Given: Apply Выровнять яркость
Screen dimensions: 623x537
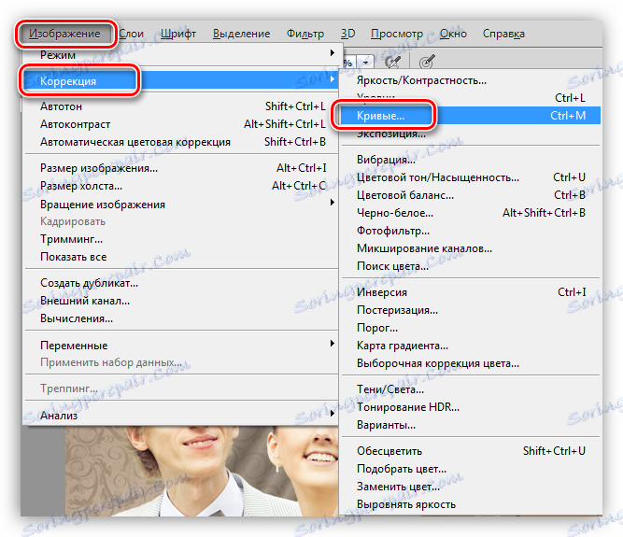Looking at the screenshot, I should (471, 504).
